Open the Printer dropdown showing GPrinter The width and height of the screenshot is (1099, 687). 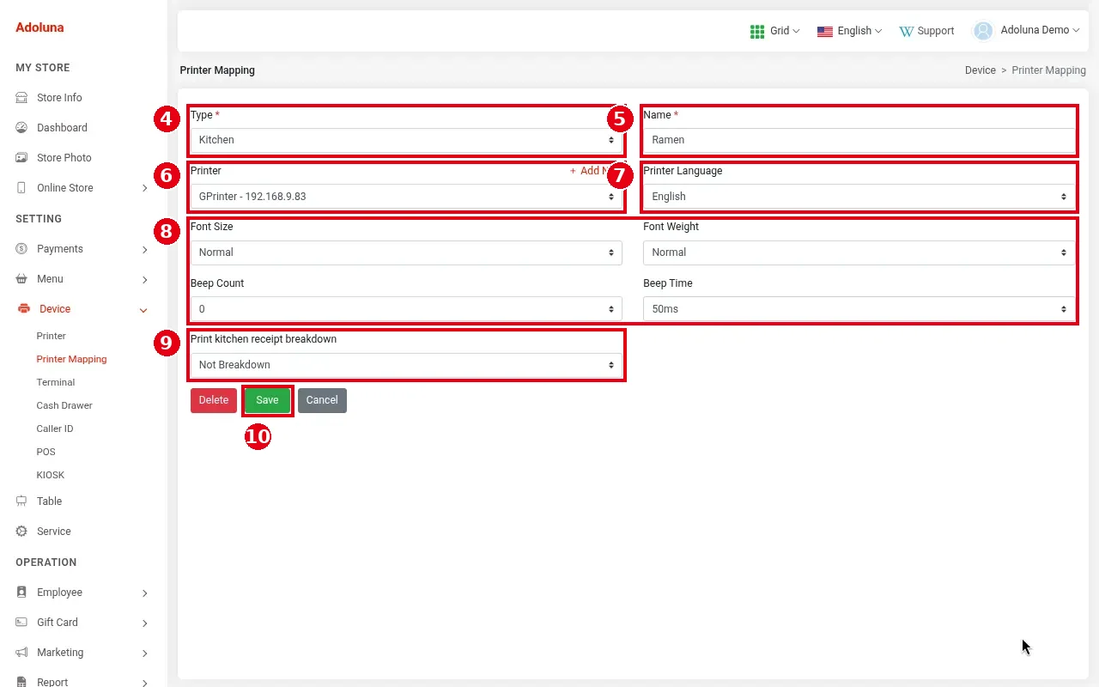pyautogui.click(x=406, y=197)
